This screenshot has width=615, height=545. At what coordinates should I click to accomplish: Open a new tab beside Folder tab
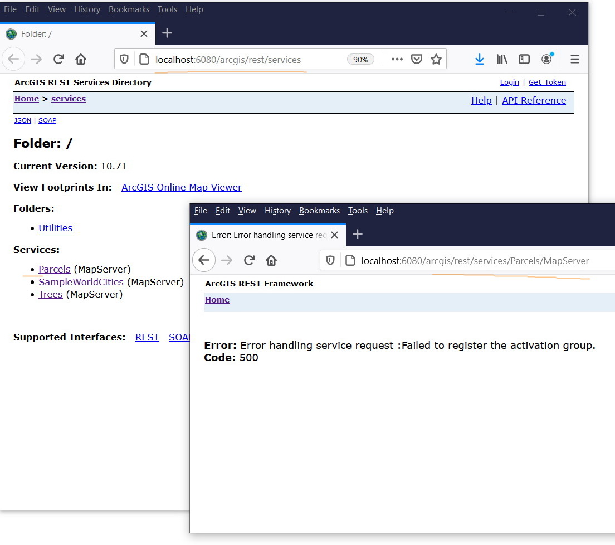[x=167, y=33]
